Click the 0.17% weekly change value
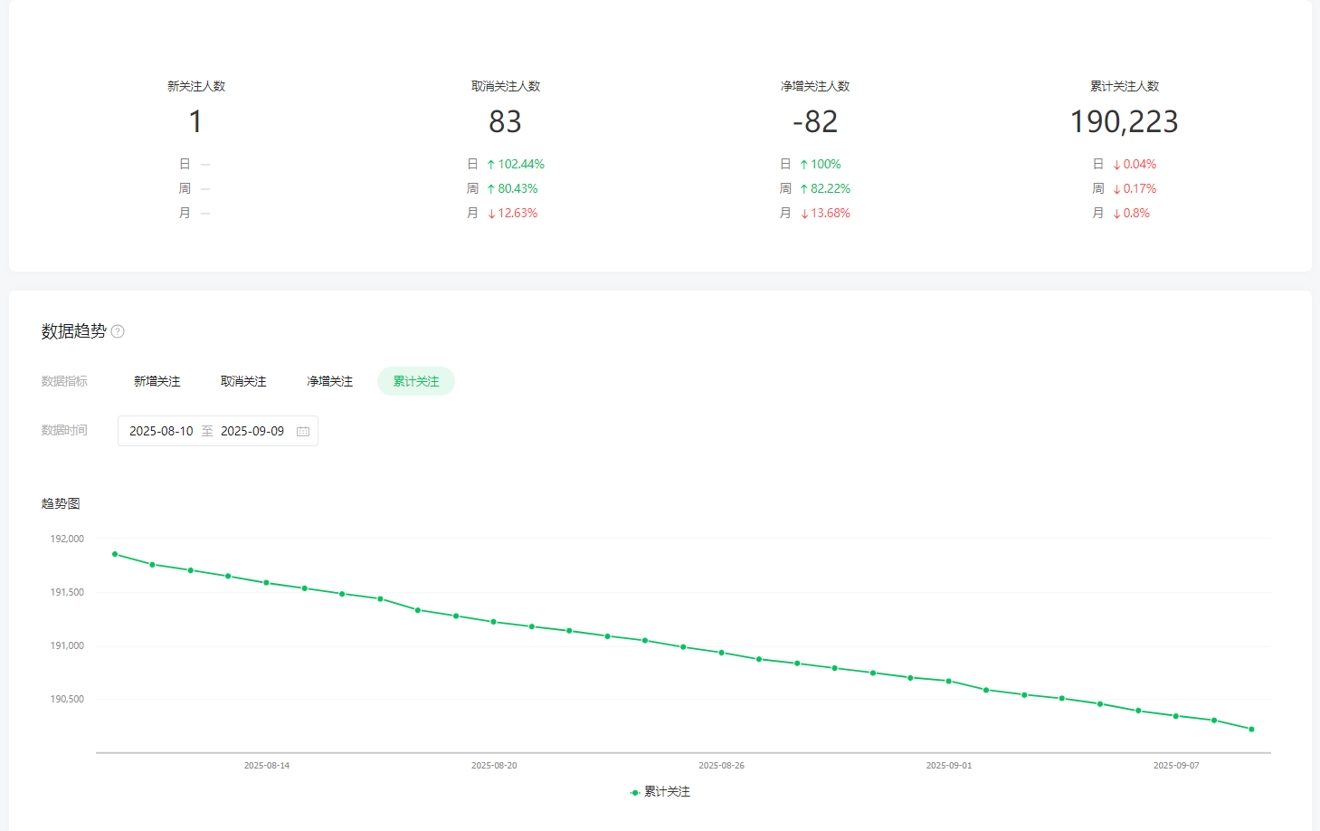 (1139, 188)
